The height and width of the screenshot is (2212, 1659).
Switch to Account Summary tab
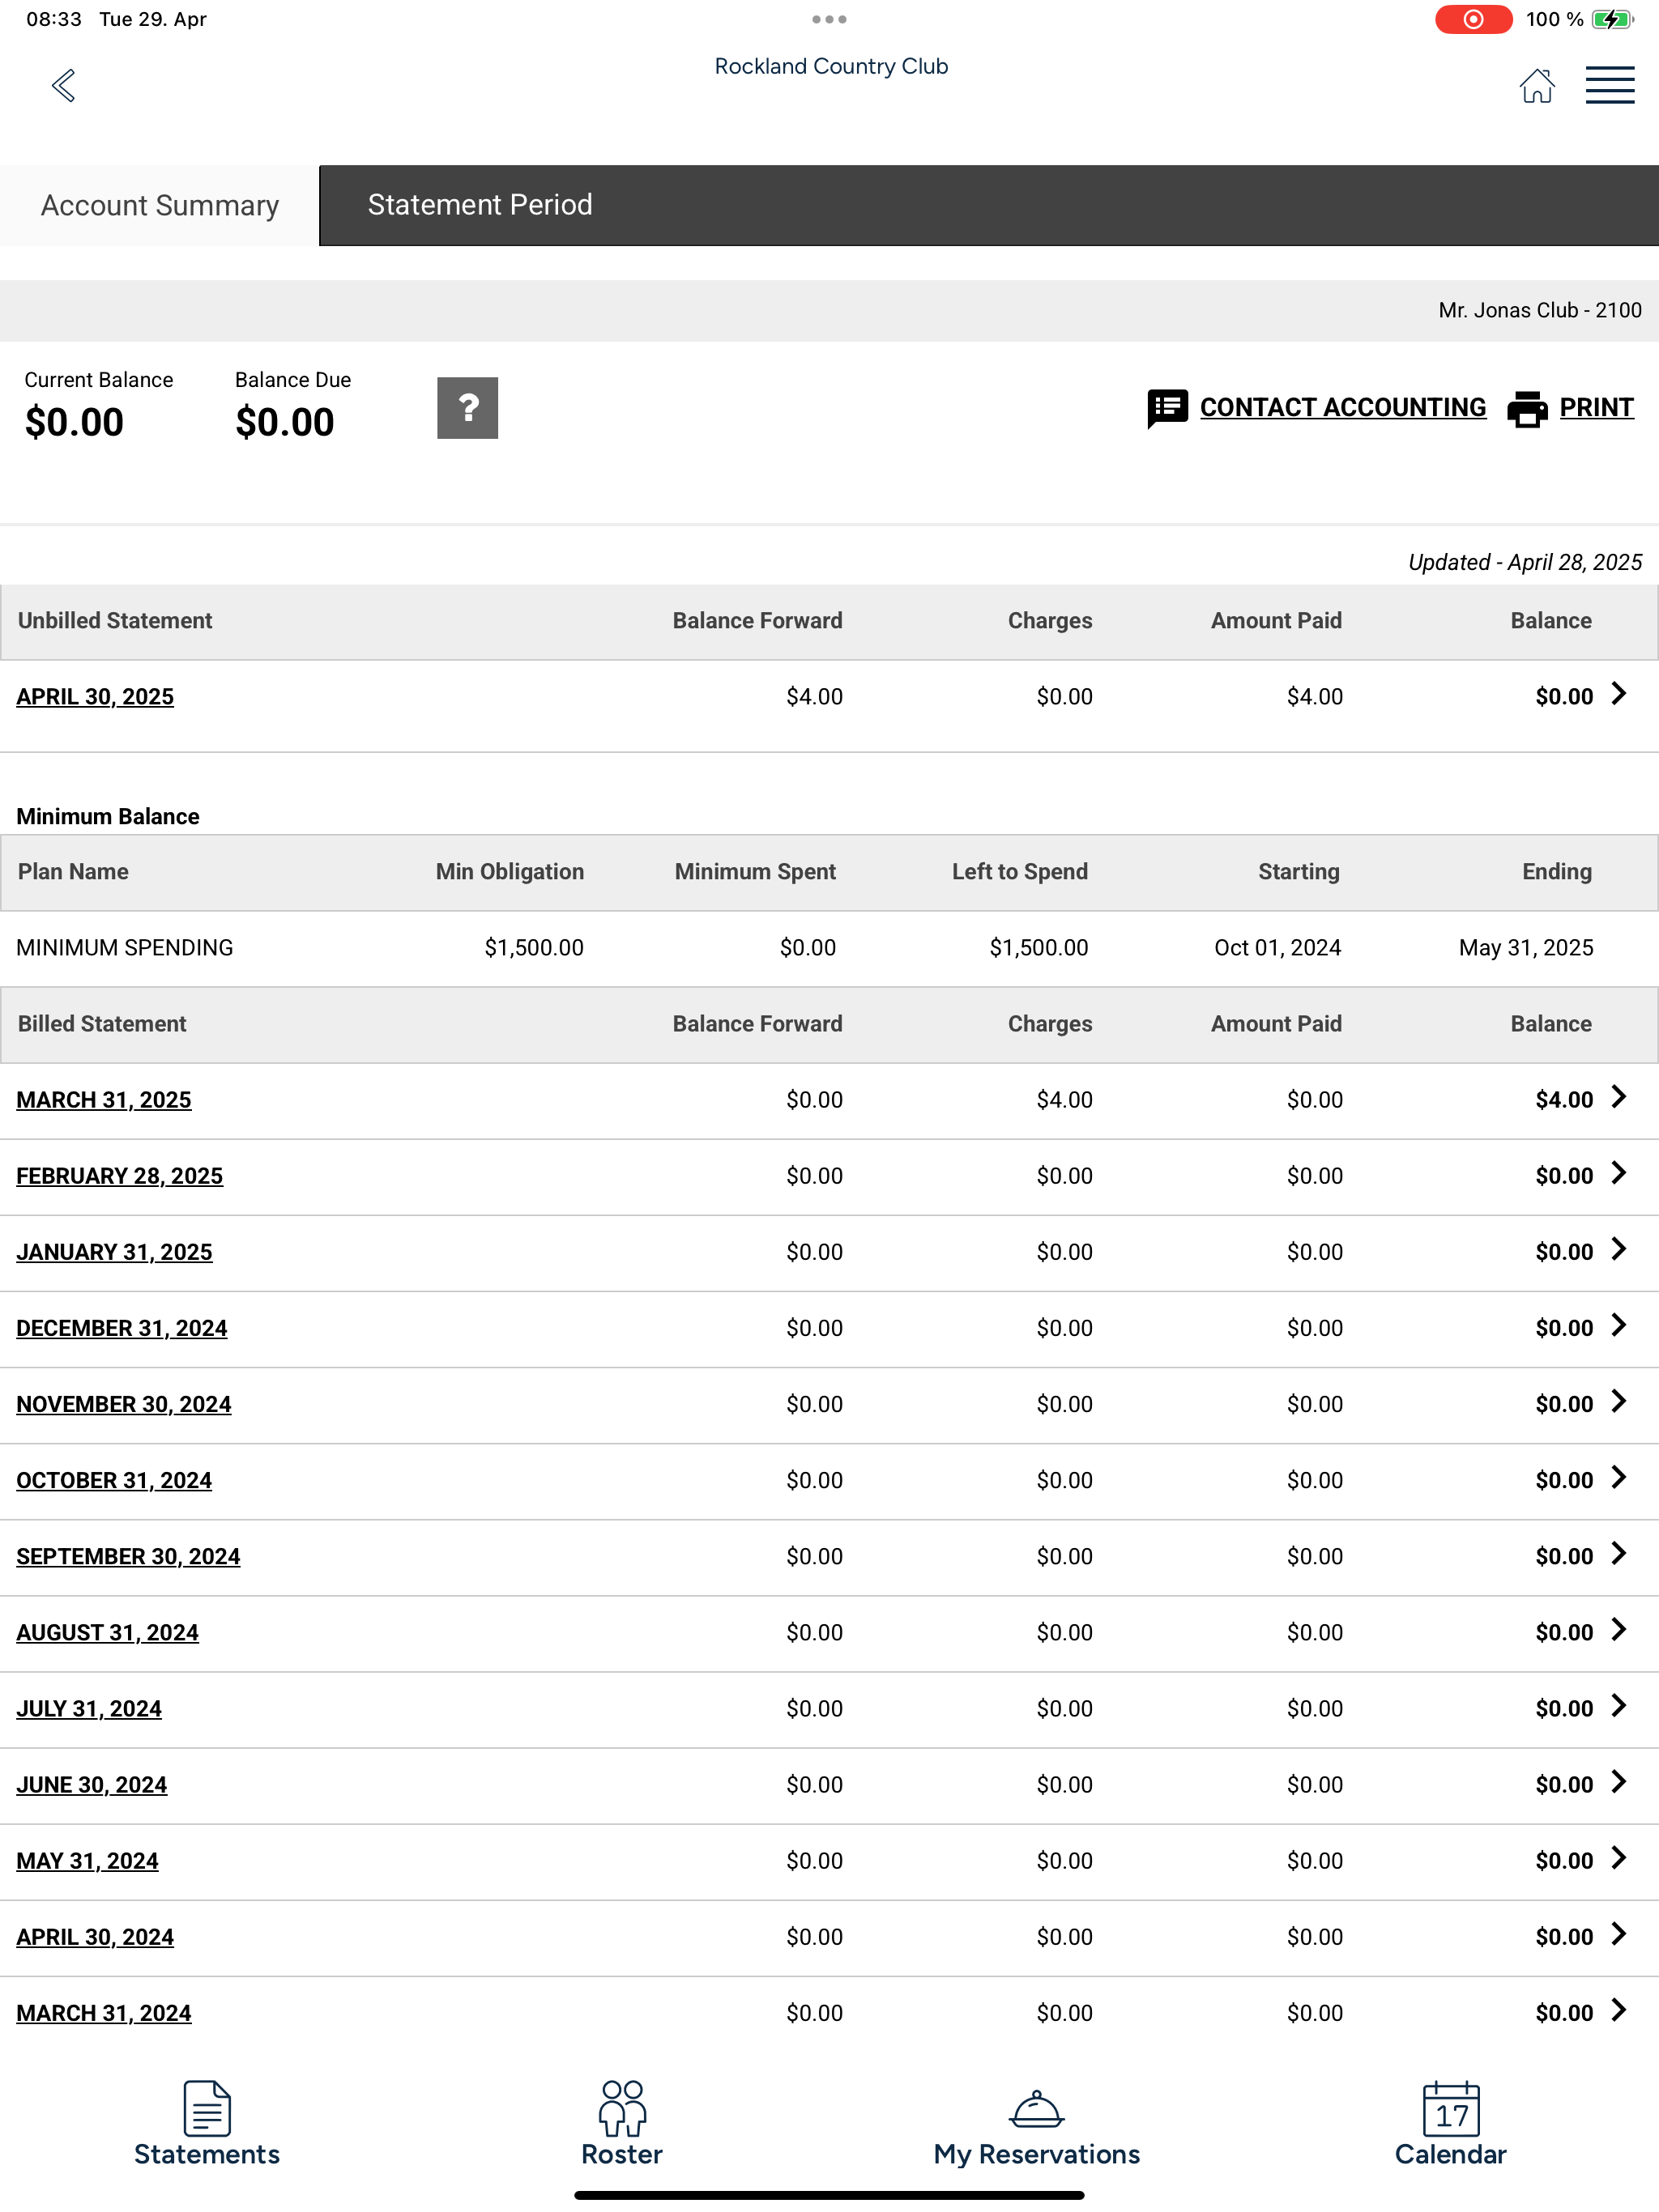pyautogui.click(x=160, y=206)
